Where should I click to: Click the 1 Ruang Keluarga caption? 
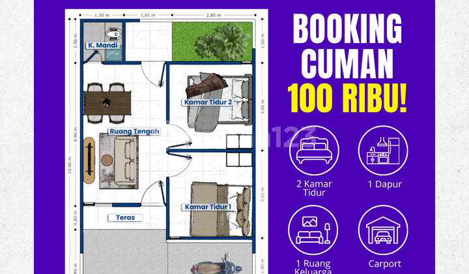point(313,267)
